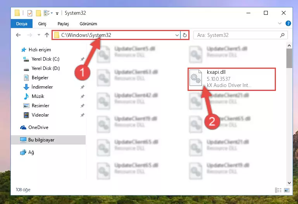
Task: Select Ağ in navigation pane
Action: point(31,152)
